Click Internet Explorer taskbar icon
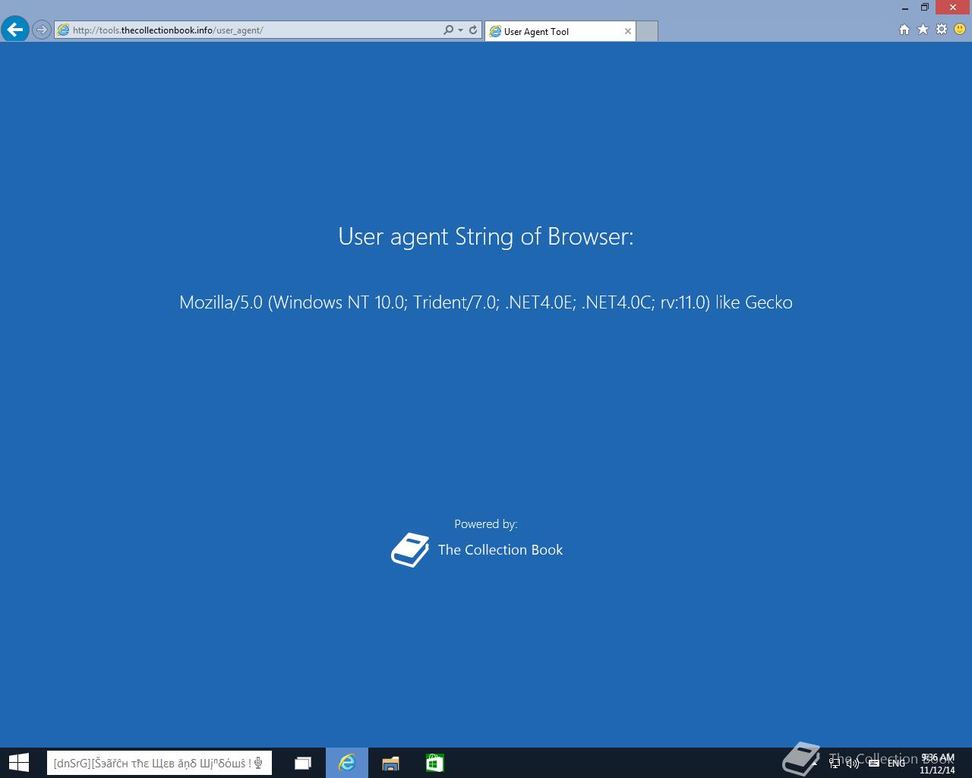Image resolution: width=972 pixels, height=778 pixels. [x=347, y=763]
